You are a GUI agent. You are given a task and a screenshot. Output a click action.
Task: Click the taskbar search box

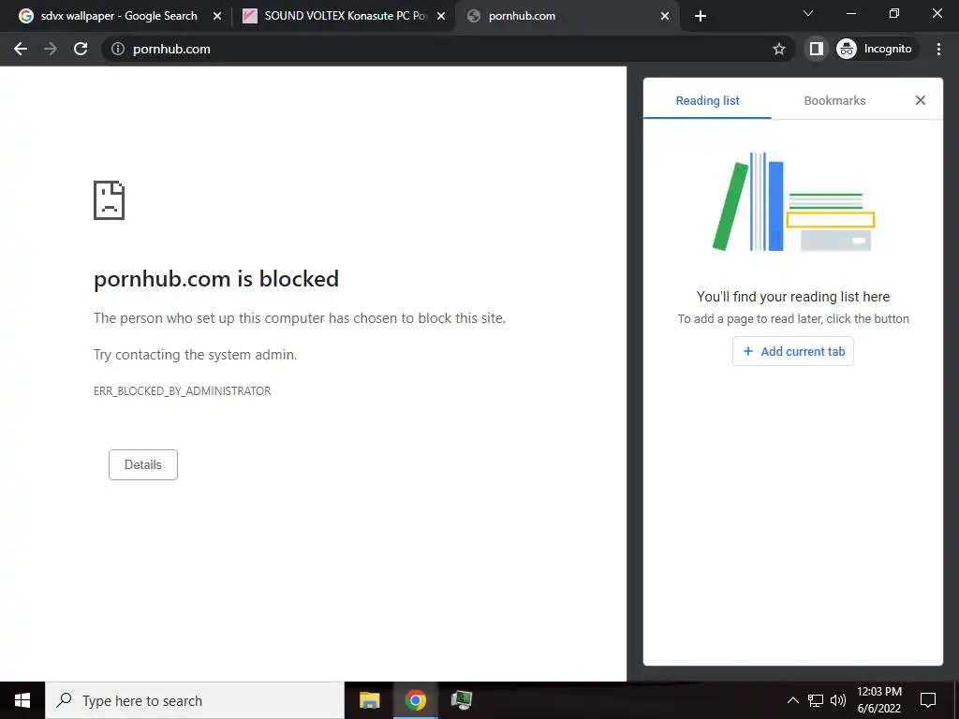195,700
